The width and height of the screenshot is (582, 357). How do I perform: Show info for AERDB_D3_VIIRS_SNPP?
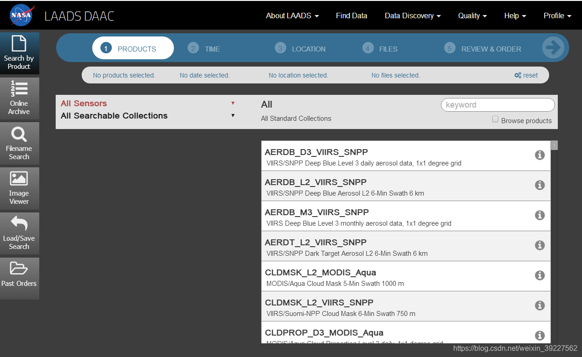pos(540,155)
